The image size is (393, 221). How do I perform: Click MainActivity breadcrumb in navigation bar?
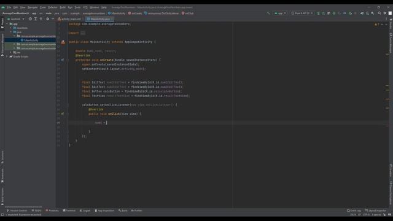[x=117, y=13]
